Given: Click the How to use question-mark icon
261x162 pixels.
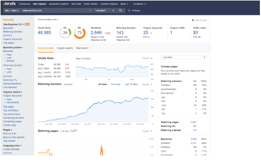Looking at the screenshot, I should 193,20.
